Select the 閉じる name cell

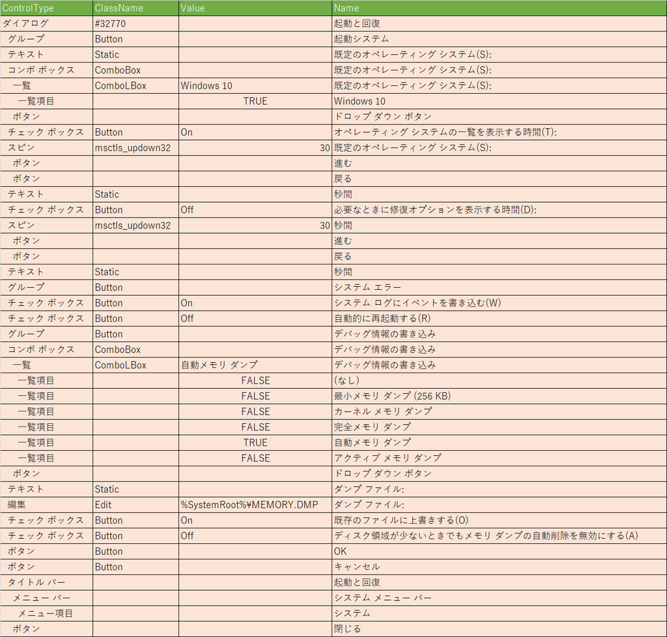pyautogui.click(x=499, y=629)
